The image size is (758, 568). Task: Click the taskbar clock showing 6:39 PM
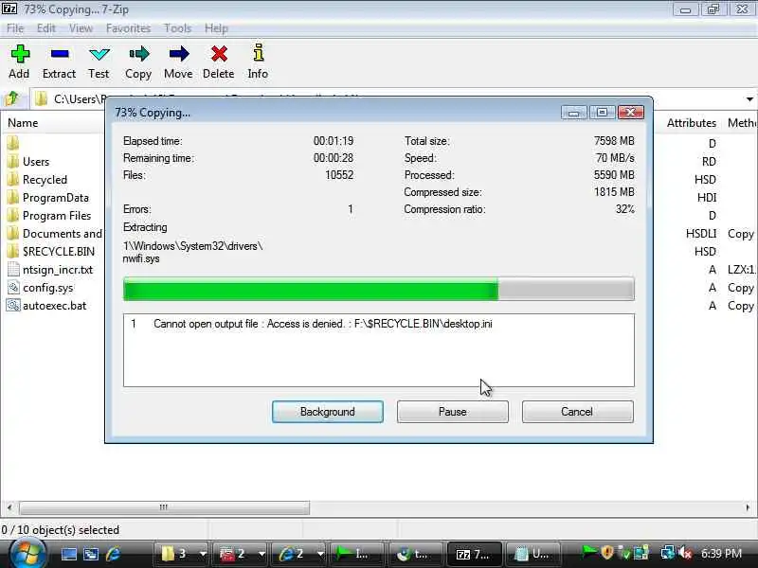click(x=721, y=553)
